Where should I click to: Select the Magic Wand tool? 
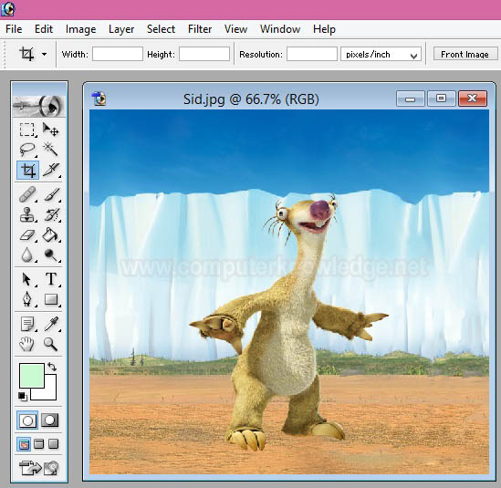[51, 150]
